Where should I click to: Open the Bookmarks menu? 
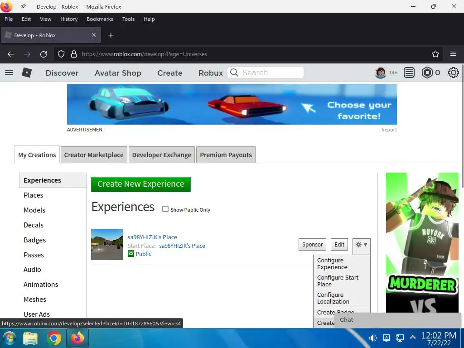(100, 19)
